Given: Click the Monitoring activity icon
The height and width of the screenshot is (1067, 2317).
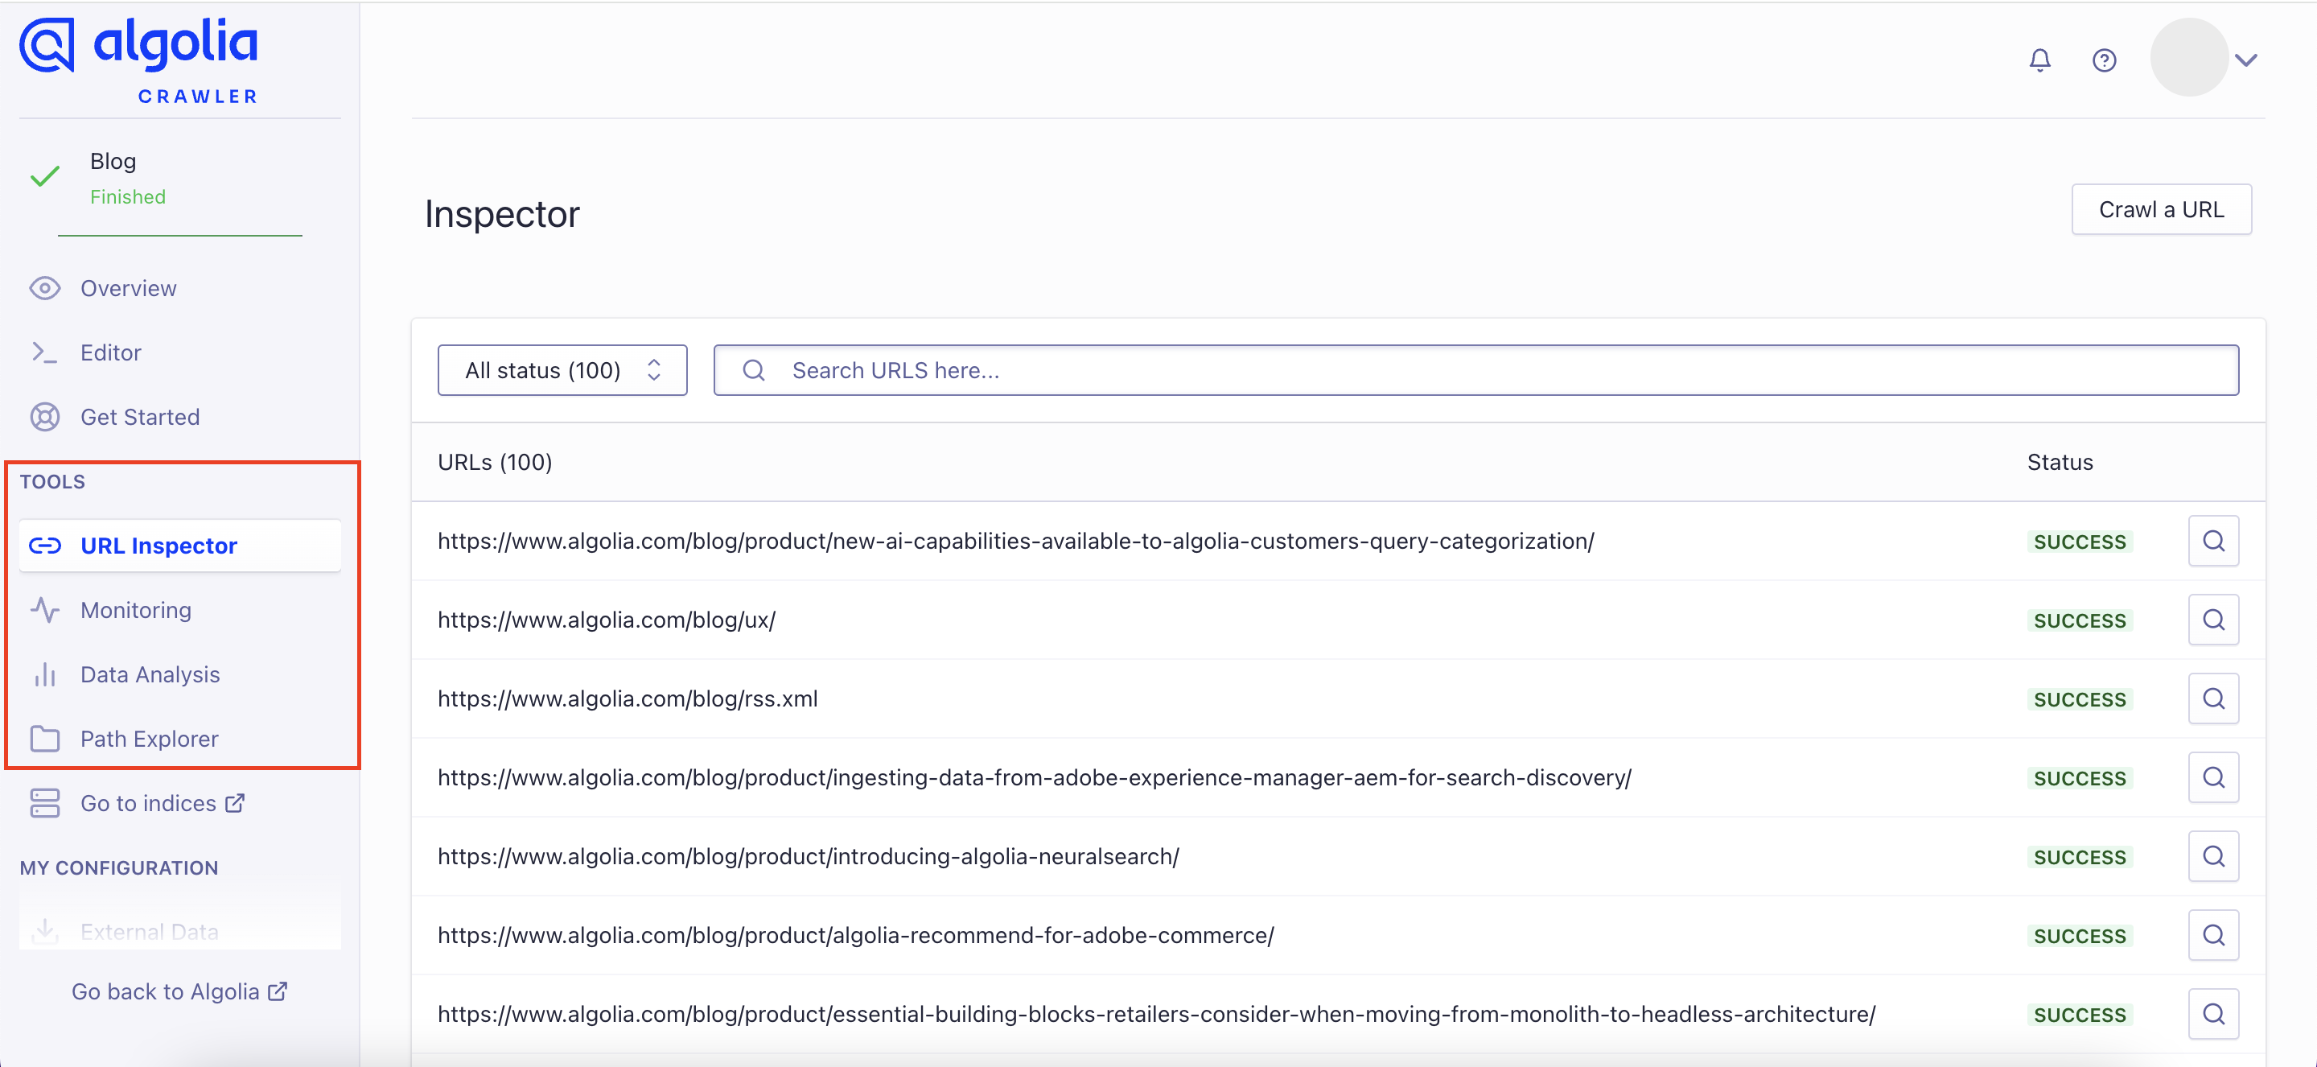Looking at the screenshot, I should 45,610.
